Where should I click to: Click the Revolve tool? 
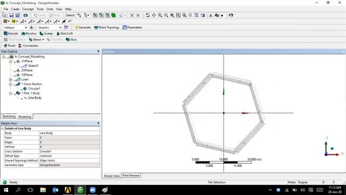(29, 34)
